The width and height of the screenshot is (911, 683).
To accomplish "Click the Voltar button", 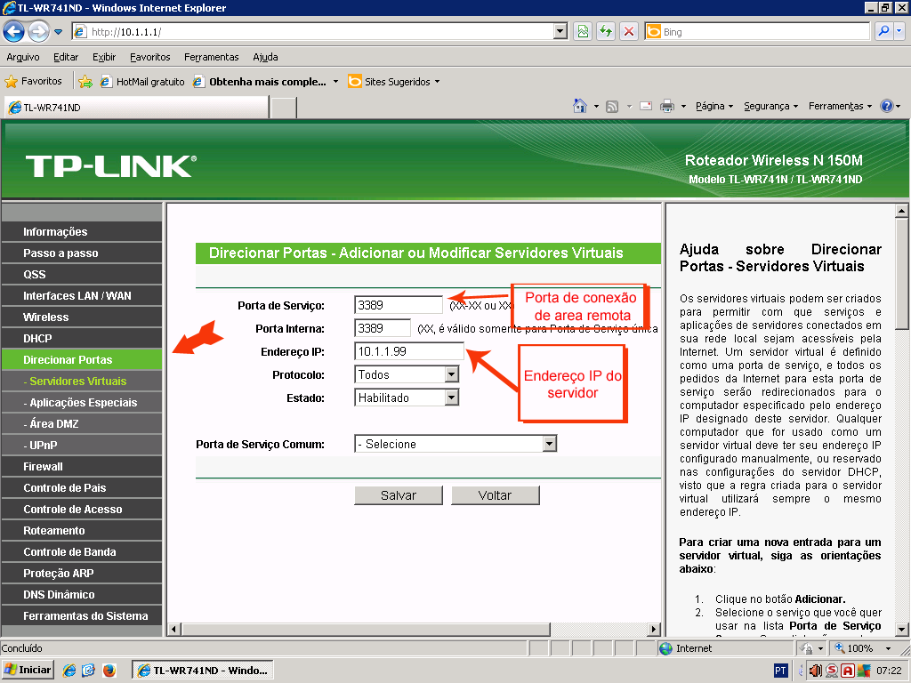I will pos(495,495).
